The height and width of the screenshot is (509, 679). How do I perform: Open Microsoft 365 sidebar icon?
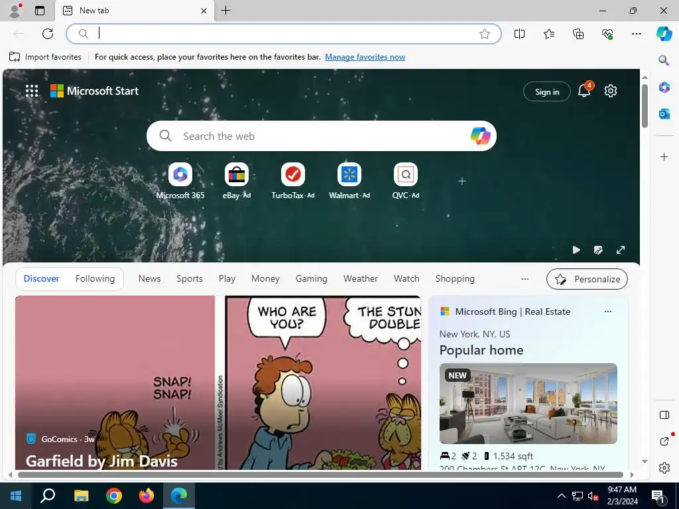click(x=664, y=87)
